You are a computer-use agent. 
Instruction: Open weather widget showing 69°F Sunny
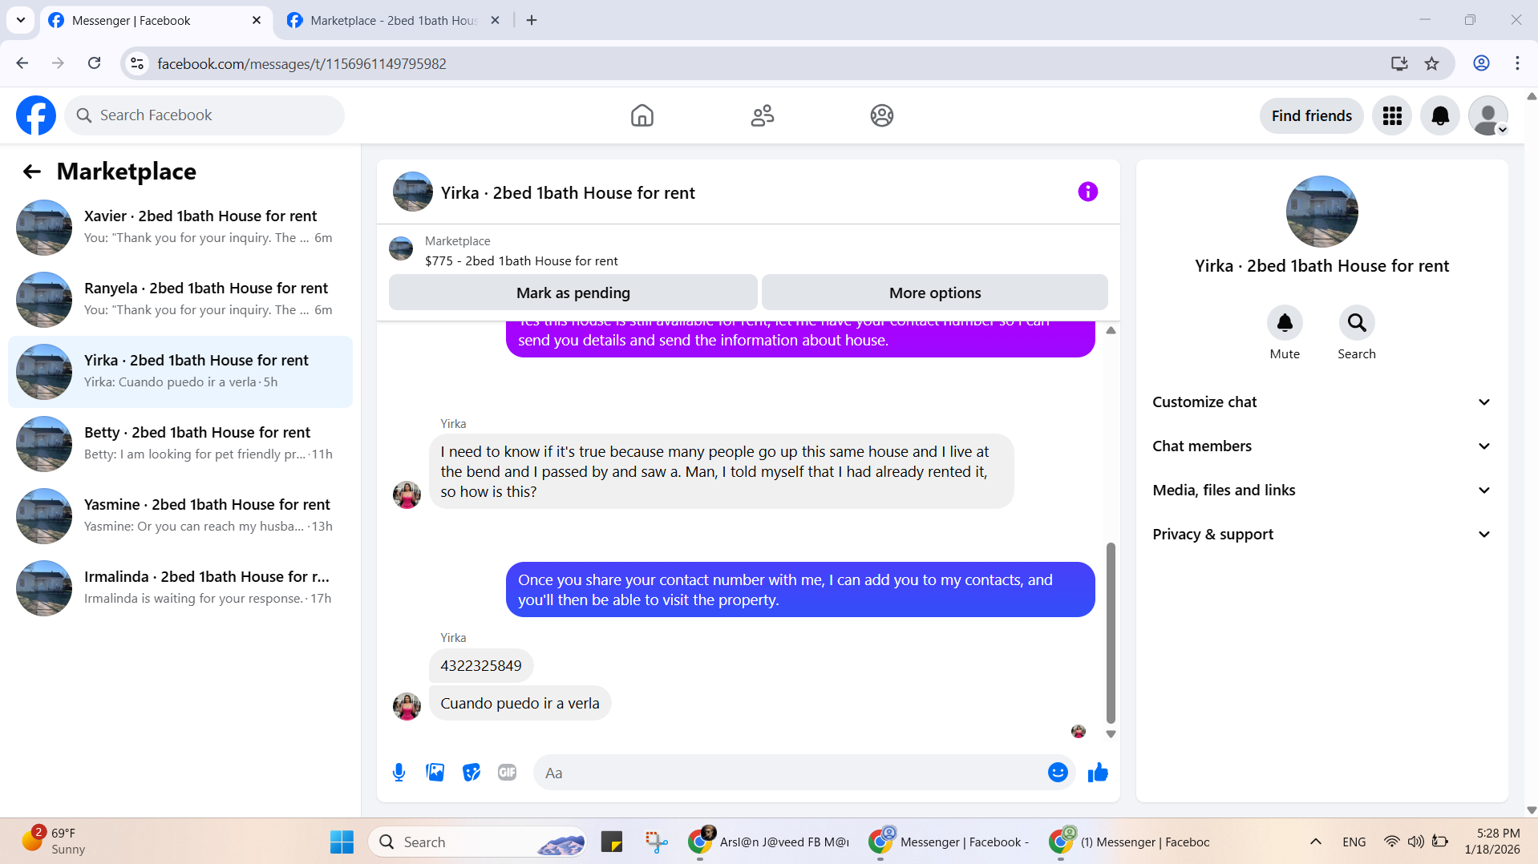coord(53,842)
